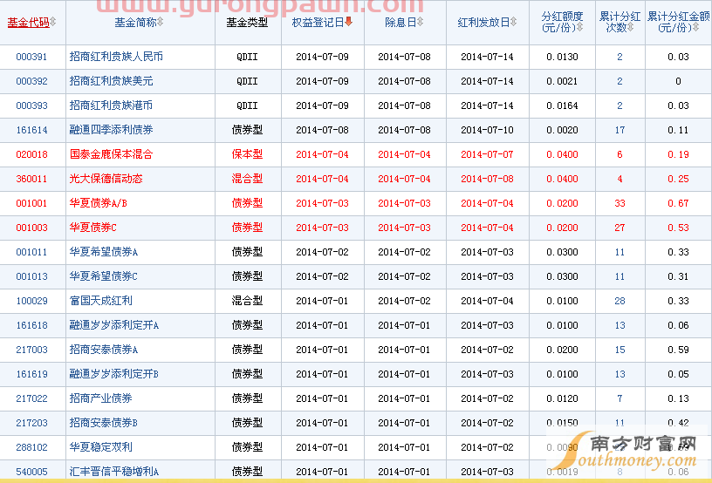
Task: Open fund 招商红利贵族港币
Action: (x=112, y=105)
